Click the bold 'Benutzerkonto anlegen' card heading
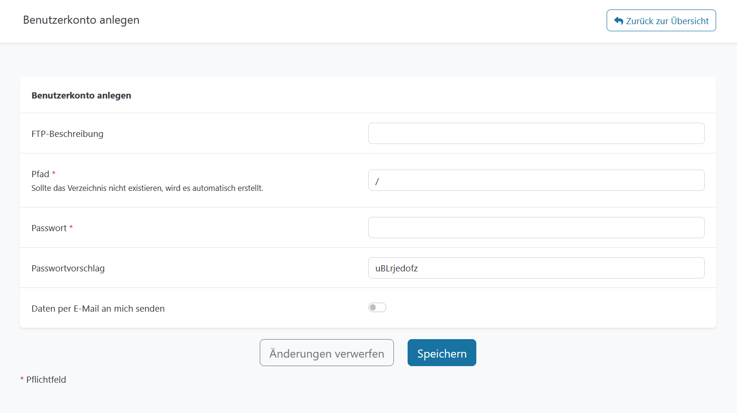The width and height of the screenshot is (737, 413). point(82,95)
